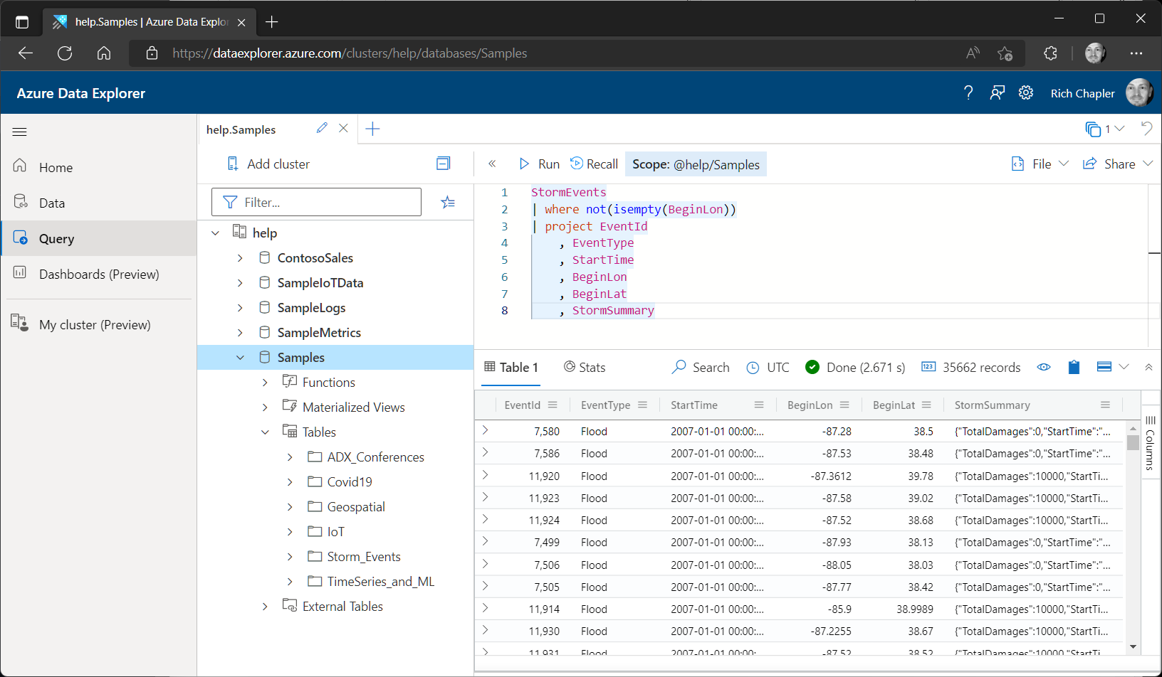This screenshot has height=677, width=1162.
Task: Open the multi-select filter icon beside the filter box
Action: coord(448,202)
